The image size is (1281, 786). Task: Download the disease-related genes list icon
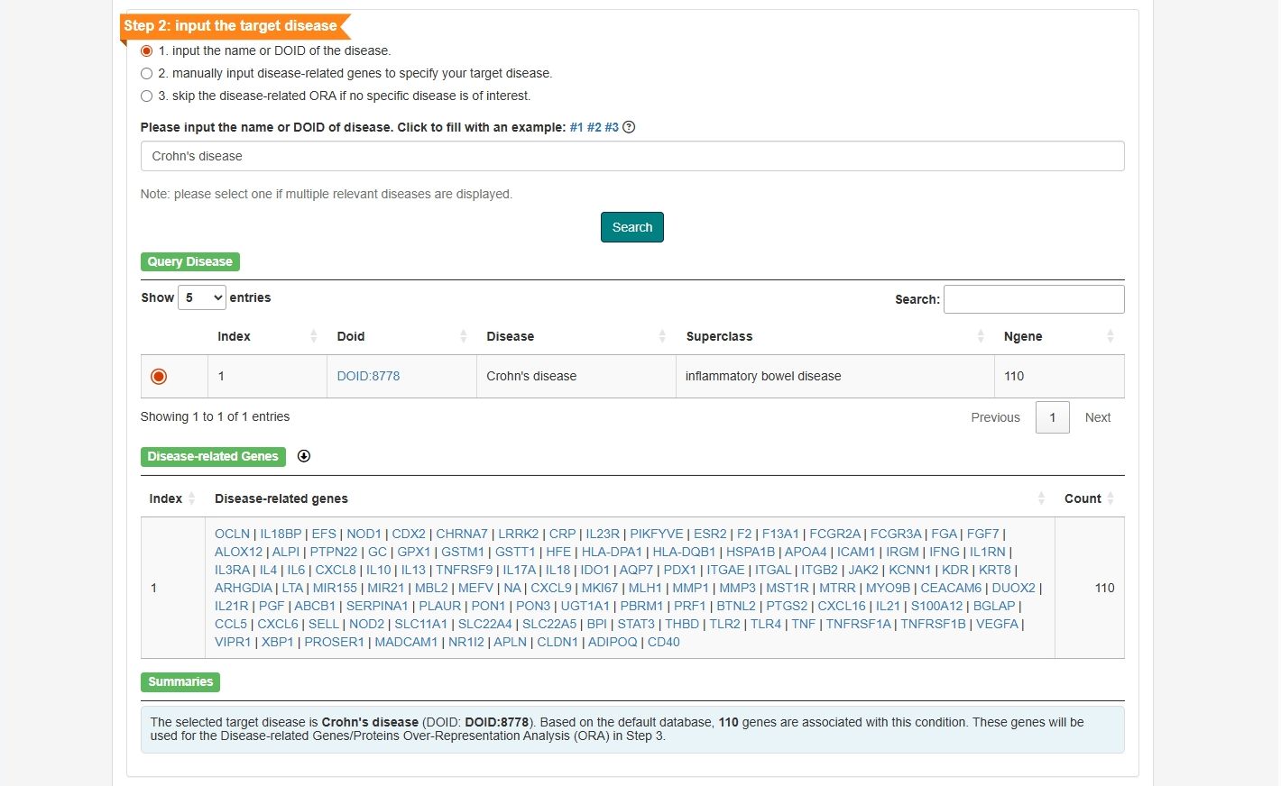click(304, 456)
